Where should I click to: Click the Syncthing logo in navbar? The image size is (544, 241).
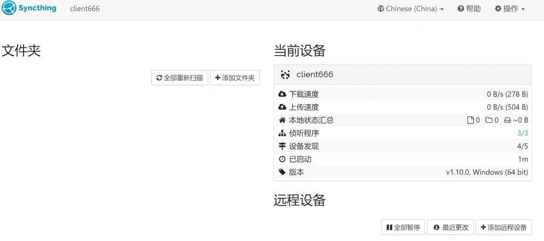click(x=29, y=8)
